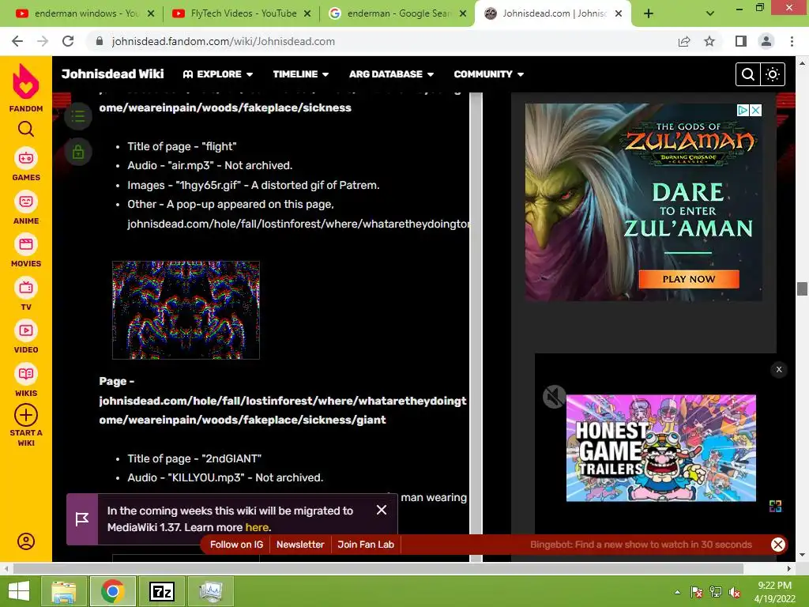Click the wiki search magnifier button
Image resolution: width=809 pixels, height=607 pixels.
click(x=747, y=74)
